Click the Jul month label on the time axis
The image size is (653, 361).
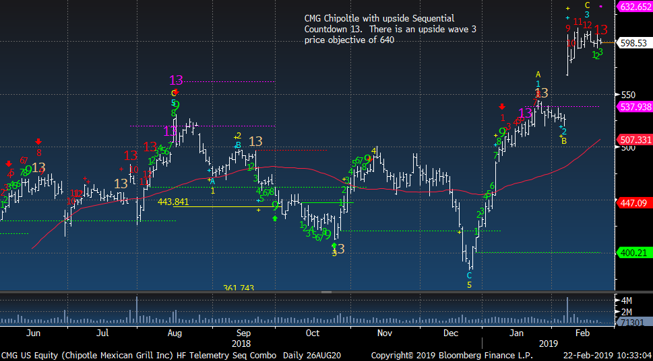coord(102,333)
